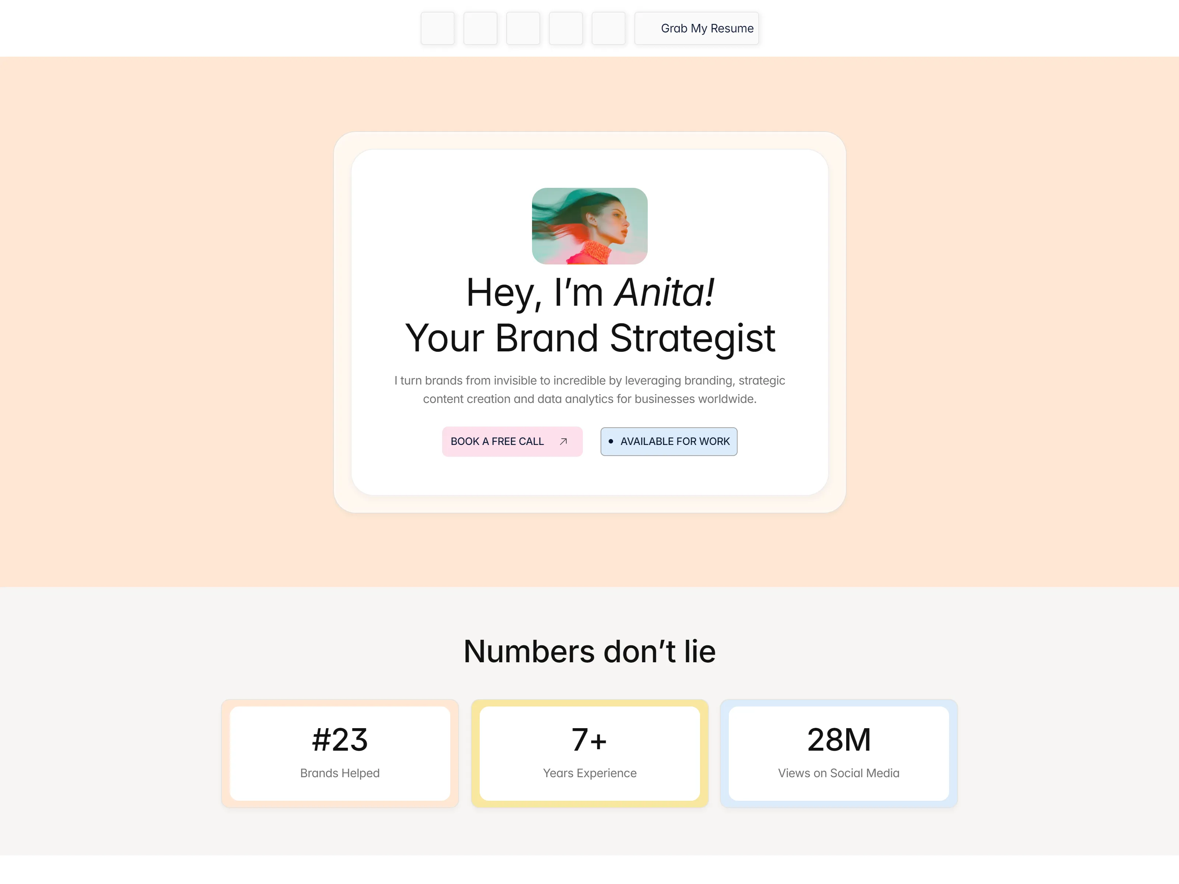
Task: Click the Book a Free Call button
Action: pos(512,442)
